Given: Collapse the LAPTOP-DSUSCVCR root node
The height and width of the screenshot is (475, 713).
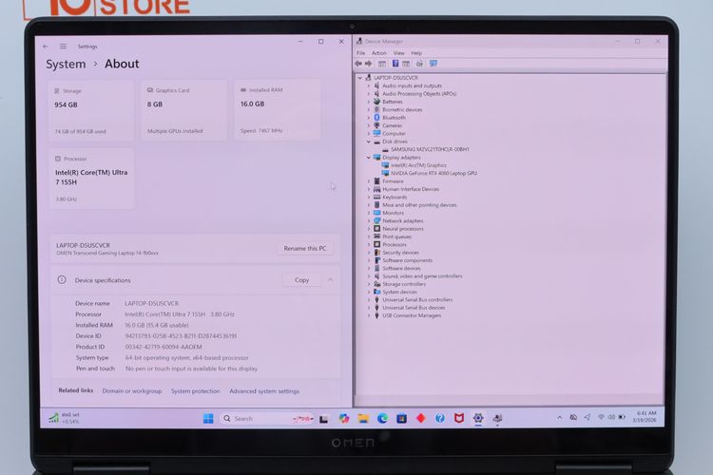Looking at the screenshot, I should 360,78.
